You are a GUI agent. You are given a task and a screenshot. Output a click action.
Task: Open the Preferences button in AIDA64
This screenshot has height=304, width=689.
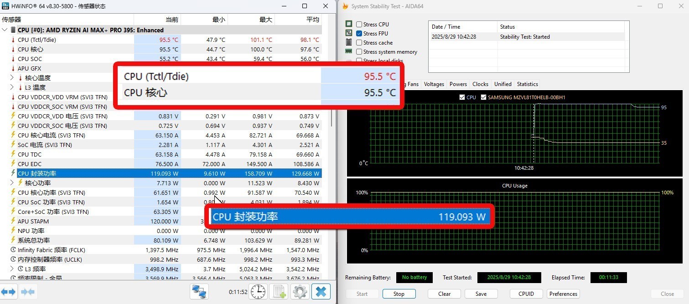click(x=563, y=294)
